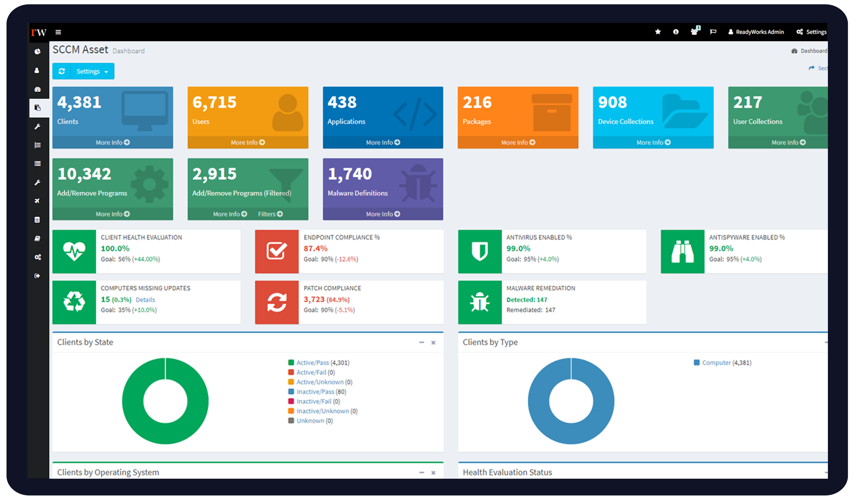
Task: Click the star favorites icon in top bar
Action: coord(658,32)
